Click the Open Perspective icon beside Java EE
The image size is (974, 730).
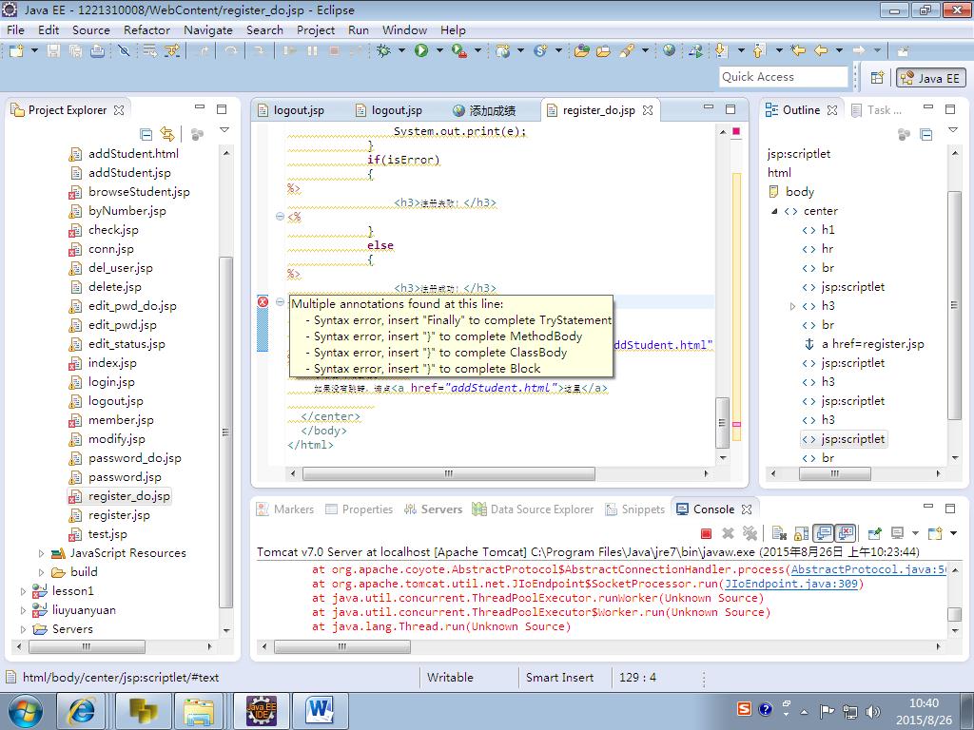[877, 78]
